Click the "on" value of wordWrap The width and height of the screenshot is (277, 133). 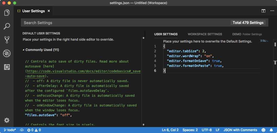pyautogui.click(x=208, y=56)
